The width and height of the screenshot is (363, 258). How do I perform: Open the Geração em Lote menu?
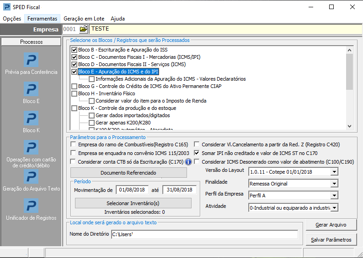coord(84,19)
